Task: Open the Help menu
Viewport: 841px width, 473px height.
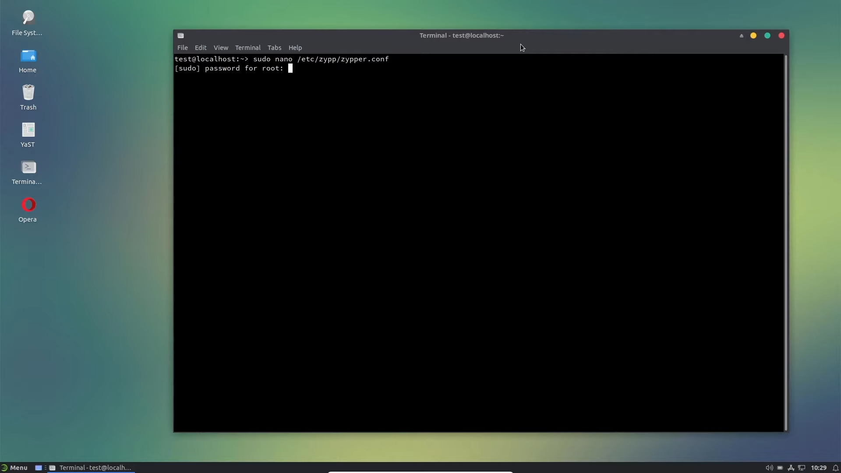Action: click(x=295, y=48)
